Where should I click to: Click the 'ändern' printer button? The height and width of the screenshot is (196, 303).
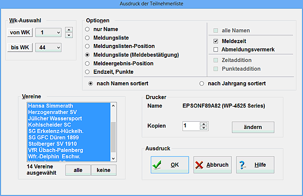253,127
